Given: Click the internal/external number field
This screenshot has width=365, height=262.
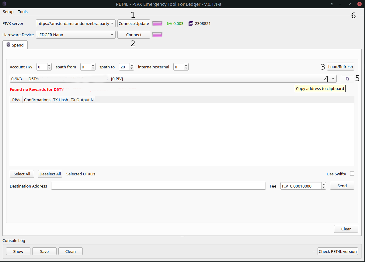Looking at the screenshot, I should 179,67.
